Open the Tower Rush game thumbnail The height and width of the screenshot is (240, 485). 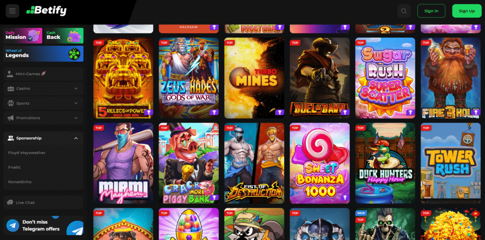click(x=451, y=163)
